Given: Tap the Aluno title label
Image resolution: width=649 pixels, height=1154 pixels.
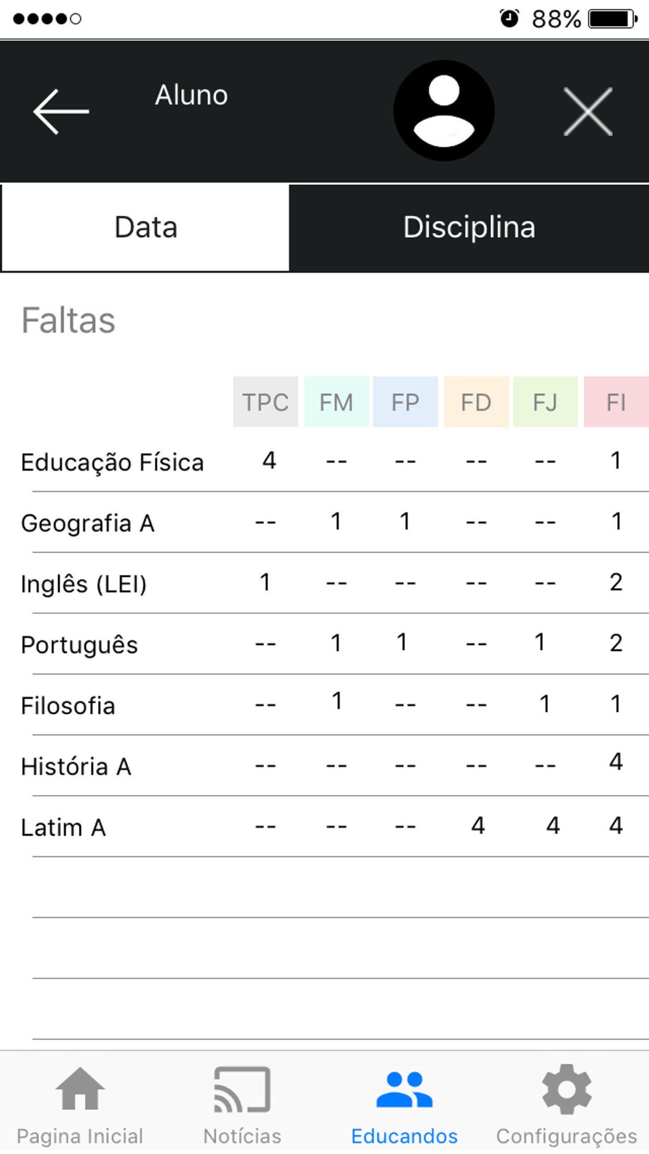Looking at the screenshot, I should 191,95.
